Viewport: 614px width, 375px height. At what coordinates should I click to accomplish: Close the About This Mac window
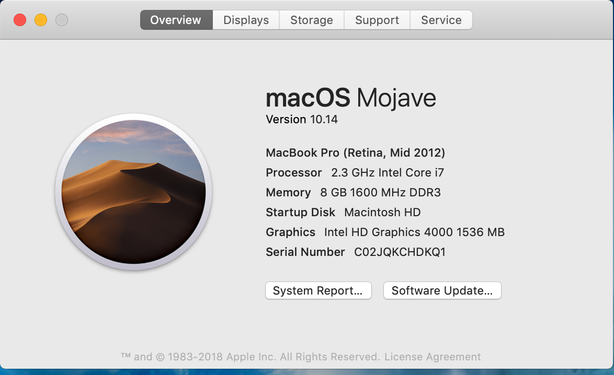click(20, 20)
